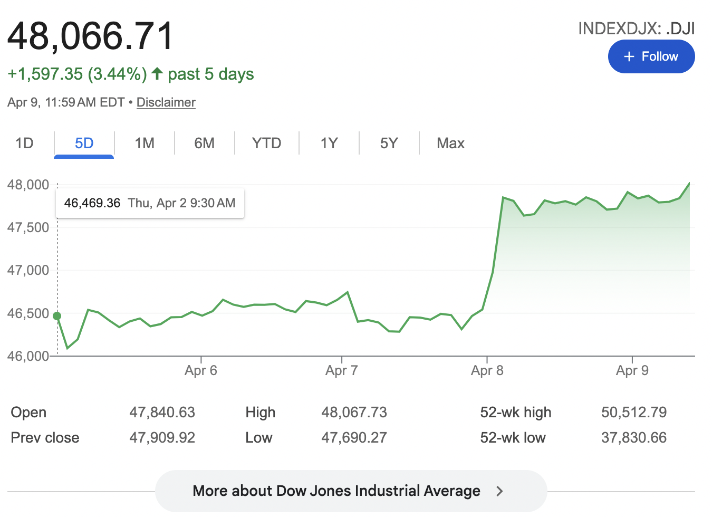Click the 47,000 y-axis label
This screenshot has width=712, height=517.
(28, 270)
